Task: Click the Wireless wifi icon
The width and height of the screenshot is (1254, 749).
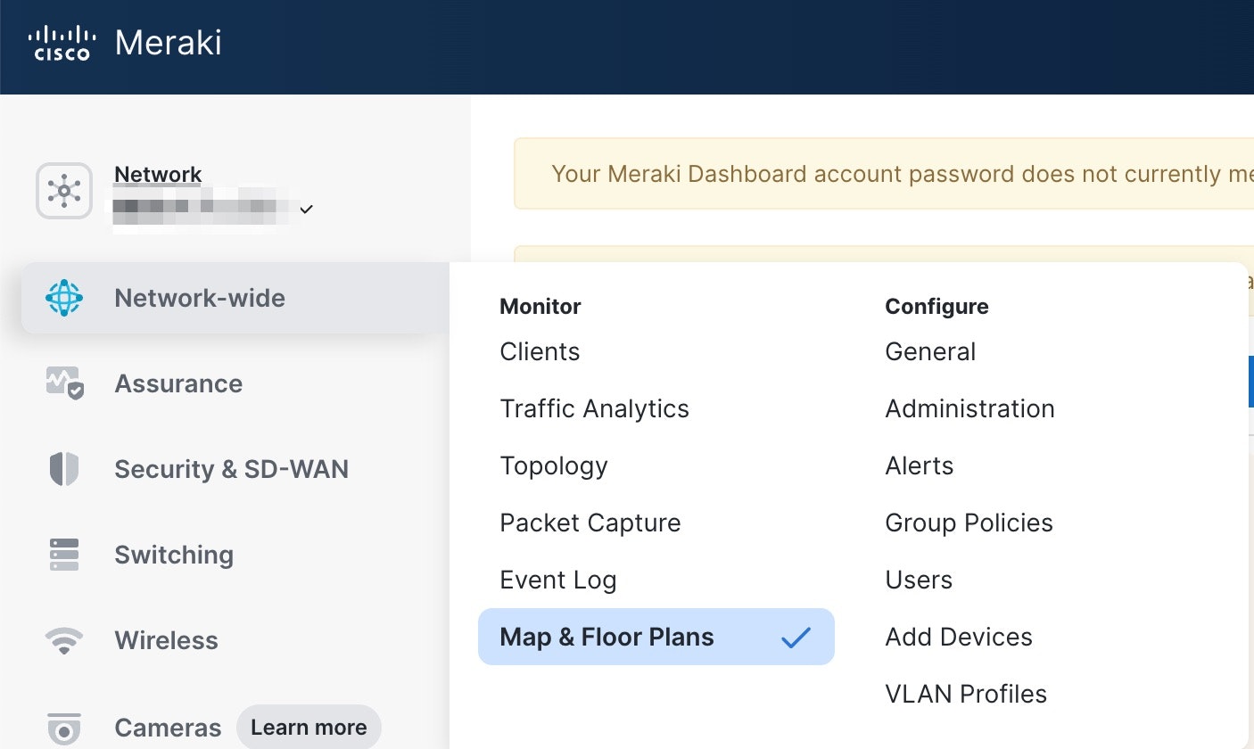Action: click(x=64, y=640)
